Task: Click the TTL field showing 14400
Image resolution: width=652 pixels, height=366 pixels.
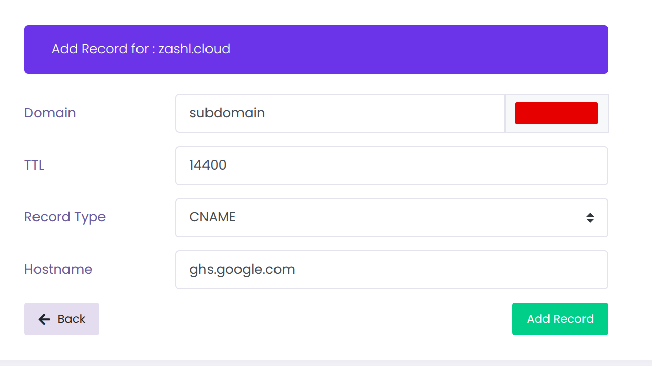Action: 392,166
